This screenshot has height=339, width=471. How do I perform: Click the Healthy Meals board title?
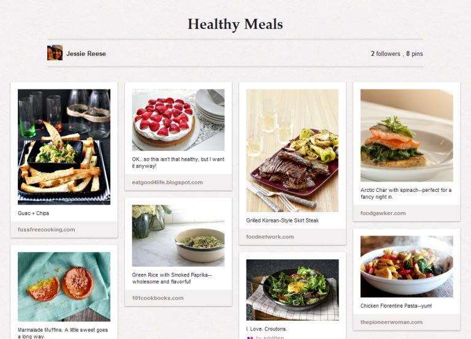tap(235, 25)
